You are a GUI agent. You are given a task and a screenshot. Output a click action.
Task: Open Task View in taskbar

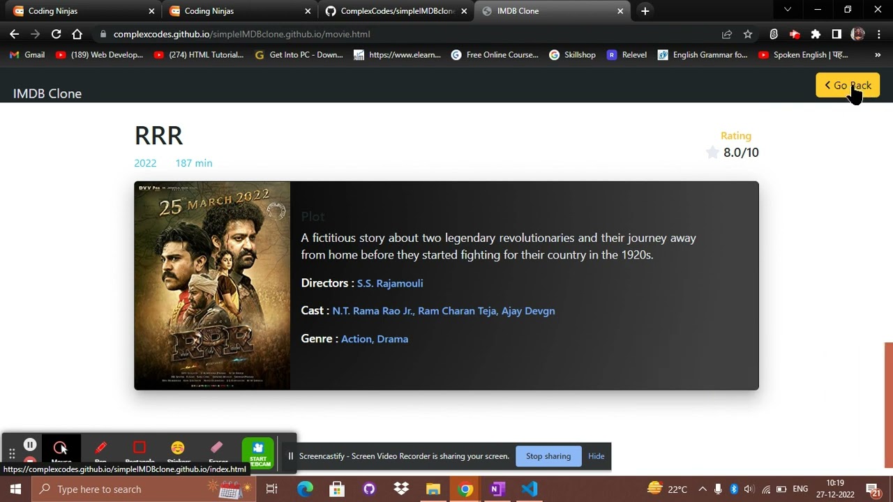click(x=272, y=489)
